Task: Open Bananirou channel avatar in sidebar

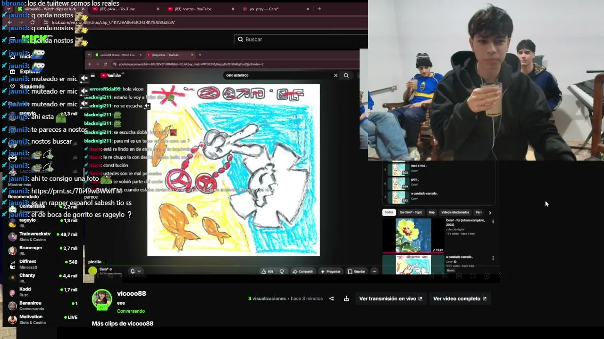Action: pyautogui.click(x=12, y=306)
